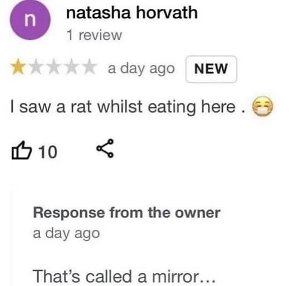The image size is (293, 286).
Task: Select the 'That's called a mirror...' reply
Action: click(x=124, y=277)
